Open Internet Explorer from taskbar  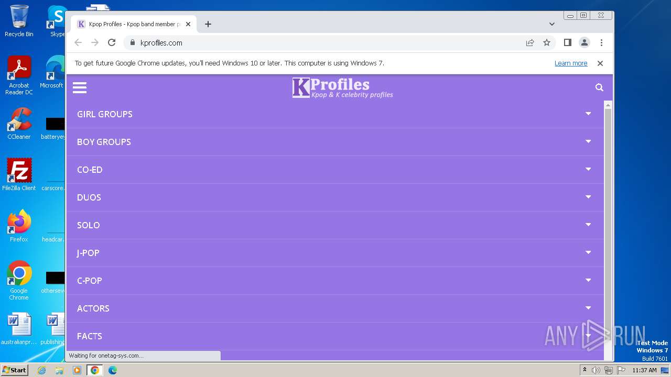pyautogui.click(x=41, y=370)
